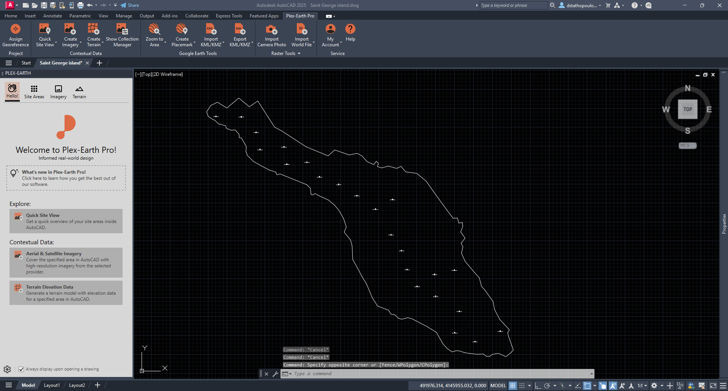The image size is (728, 391).
Task: Open the Plex-Earth panel settings gear
Action: (x=7, y=369)
